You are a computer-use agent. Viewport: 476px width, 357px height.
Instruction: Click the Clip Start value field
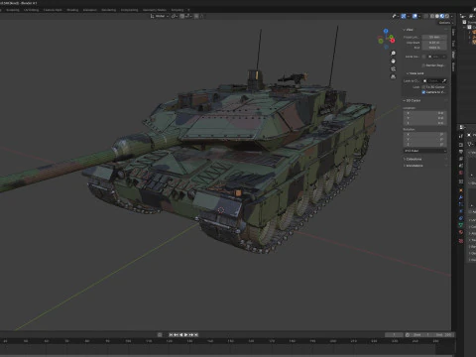pos(434,43)
